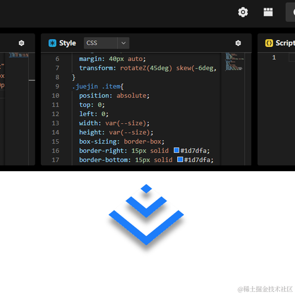Click the .juejin .item selector line
The image size is (295, 295).
(x=98, y=87)
